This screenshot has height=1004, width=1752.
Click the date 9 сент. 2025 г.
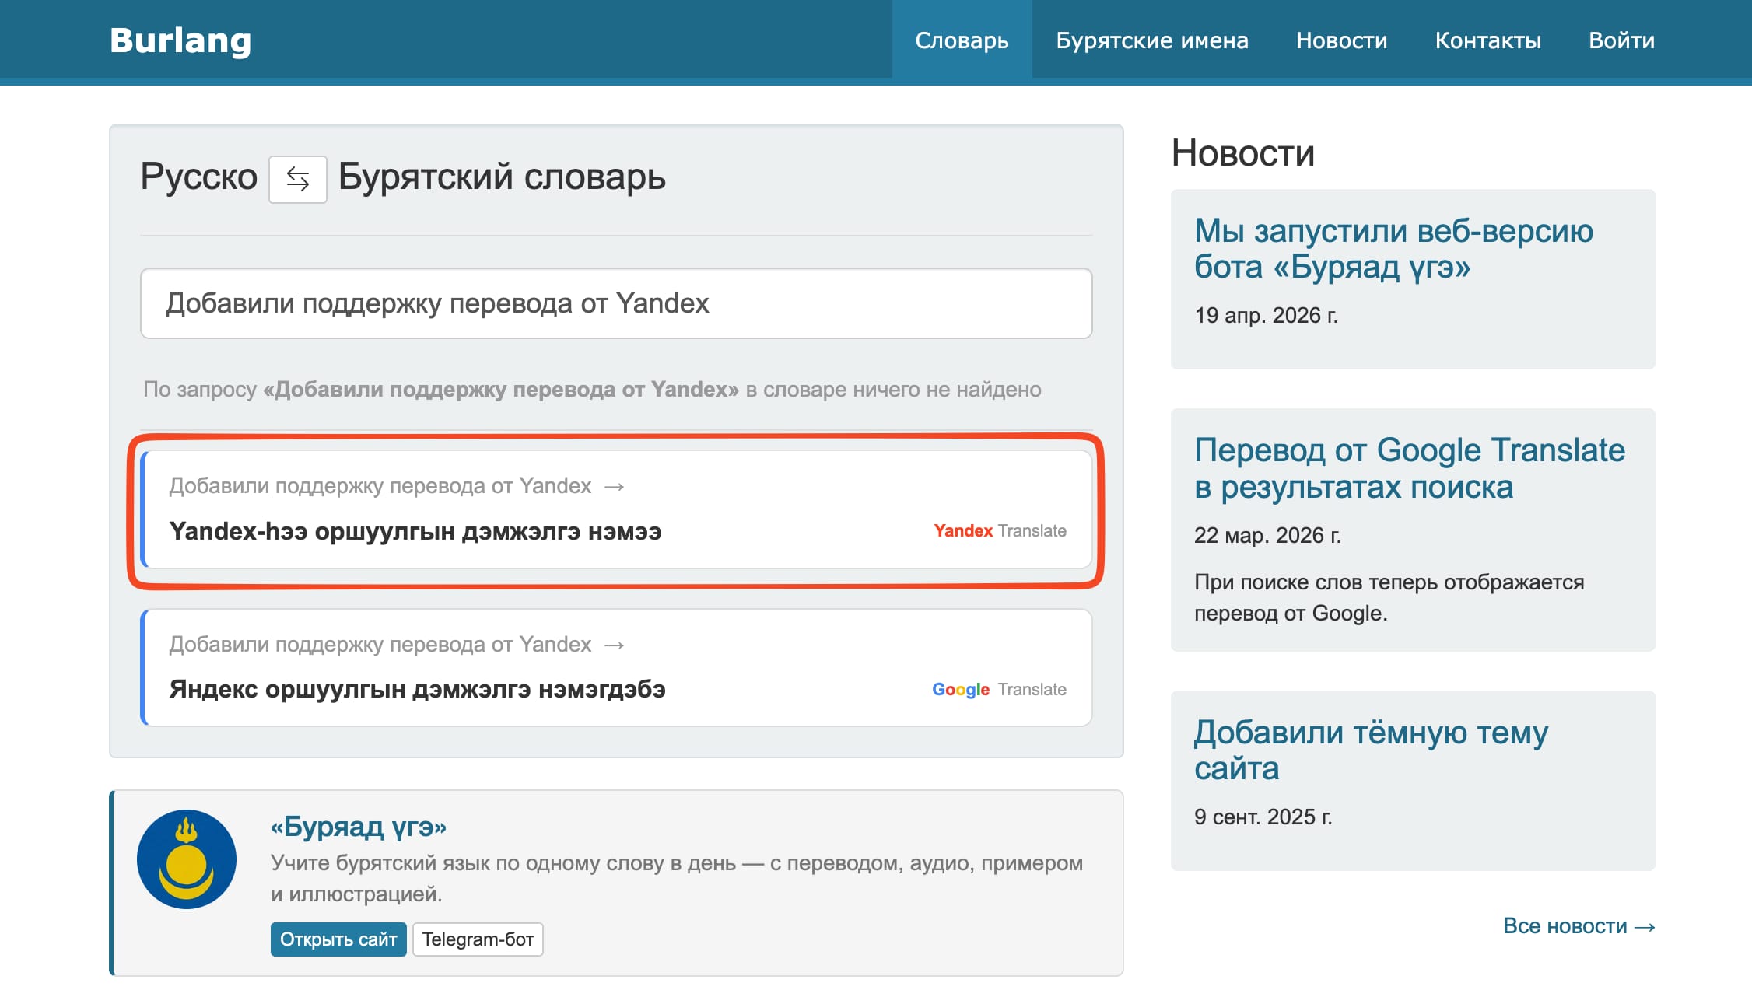pos(1263,817)
